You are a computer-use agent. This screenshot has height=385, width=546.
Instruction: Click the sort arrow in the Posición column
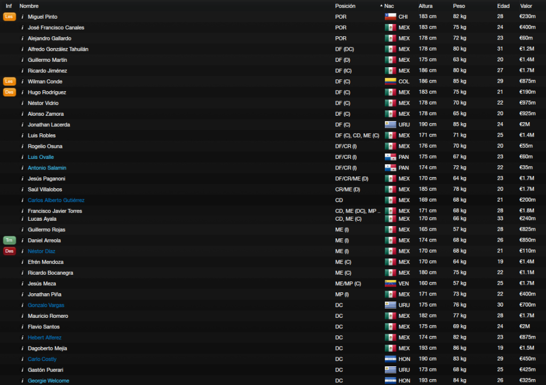[x=381, y=6]
